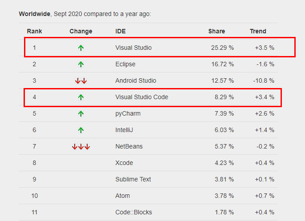
Task: Click the +1.4 % trend value
Action: [265, 130]
